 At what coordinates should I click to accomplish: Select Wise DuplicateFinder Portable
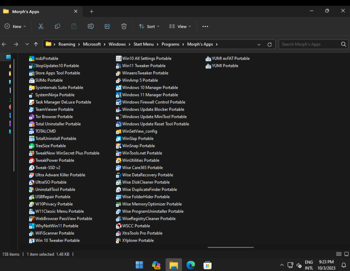coord(147,190)
